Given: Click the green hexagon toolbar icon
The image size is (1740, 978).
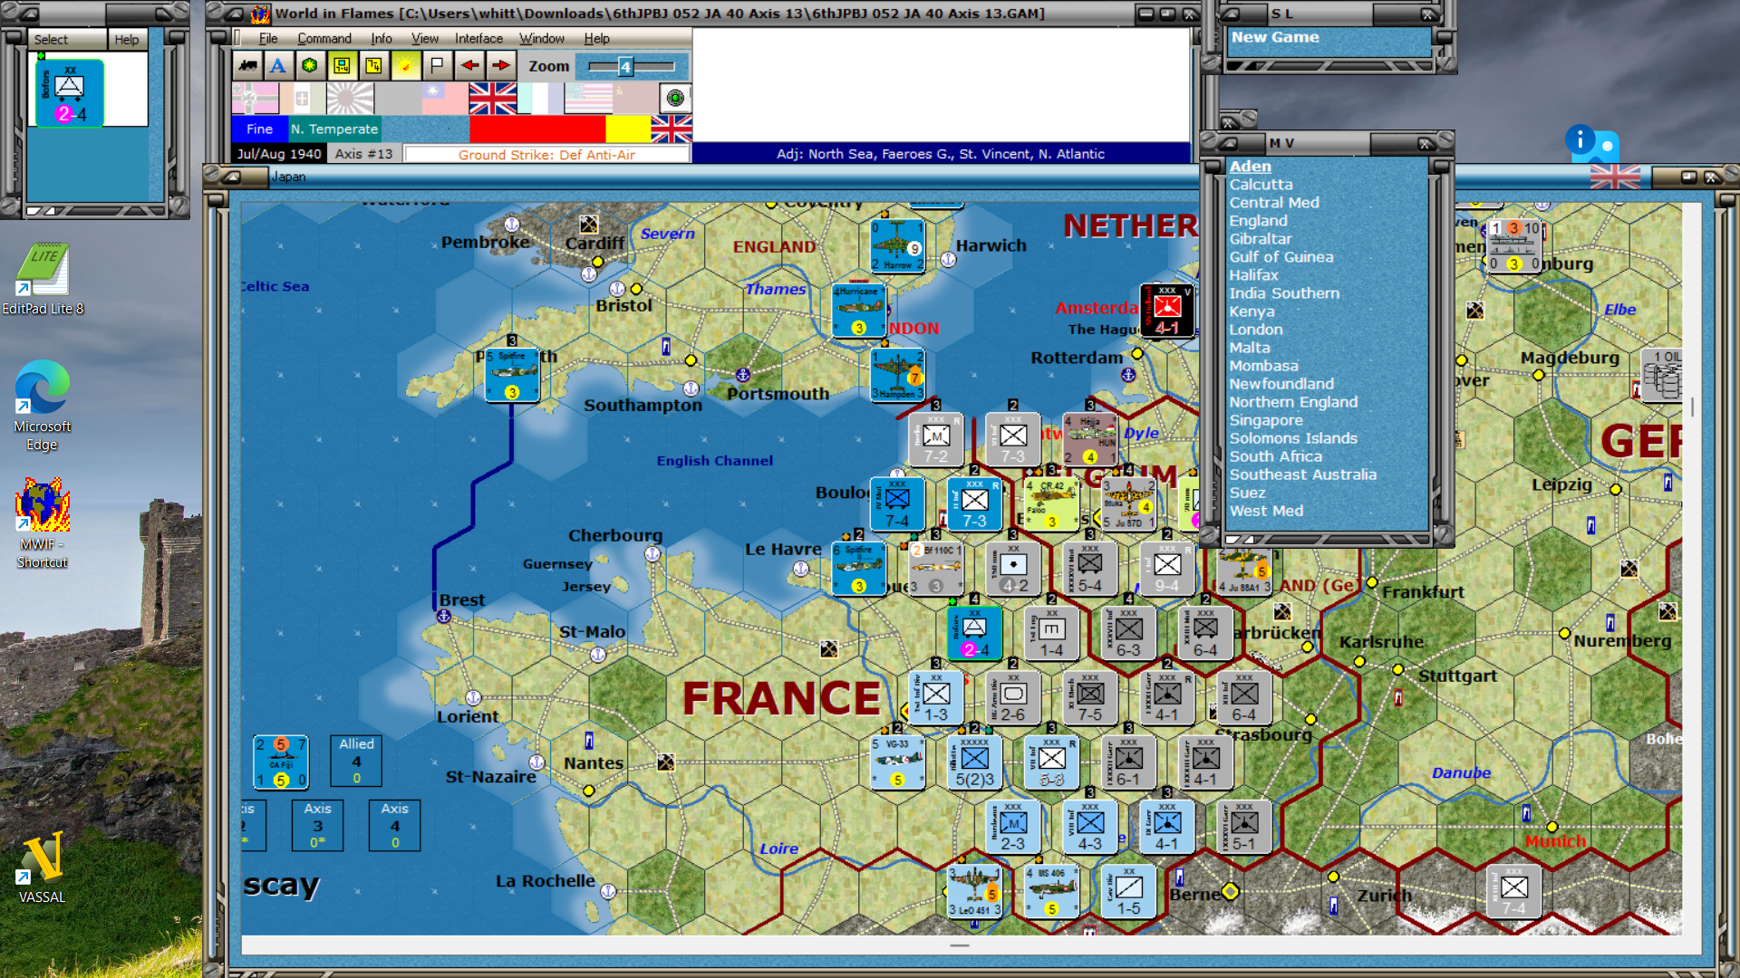Looking at the screenshot, I should coord(310,65).
